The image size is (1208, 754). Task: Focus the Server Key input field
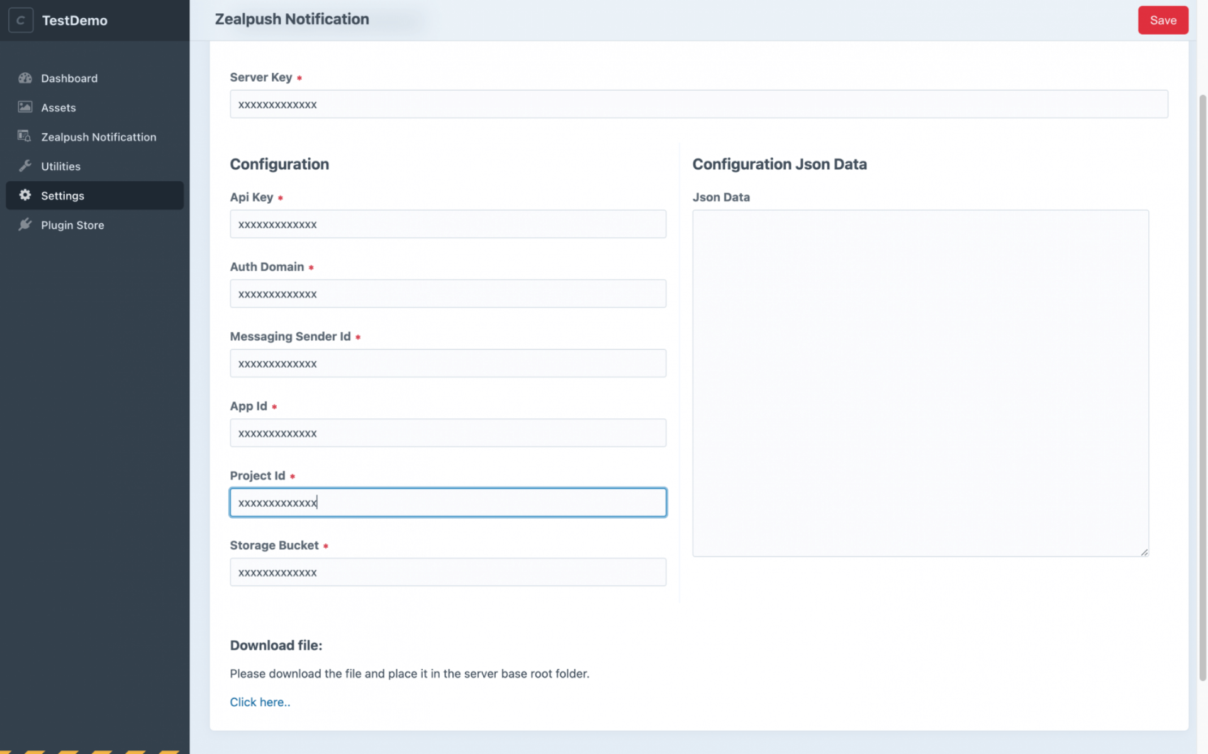pos(698,104)
